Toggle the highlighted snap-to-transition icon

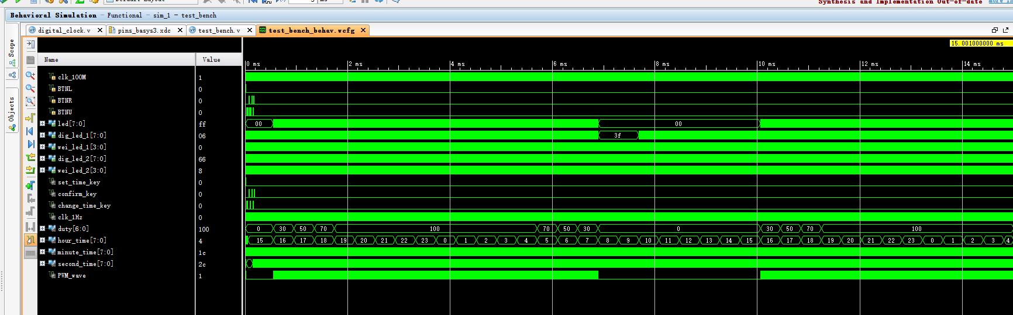tap(30, 240)
